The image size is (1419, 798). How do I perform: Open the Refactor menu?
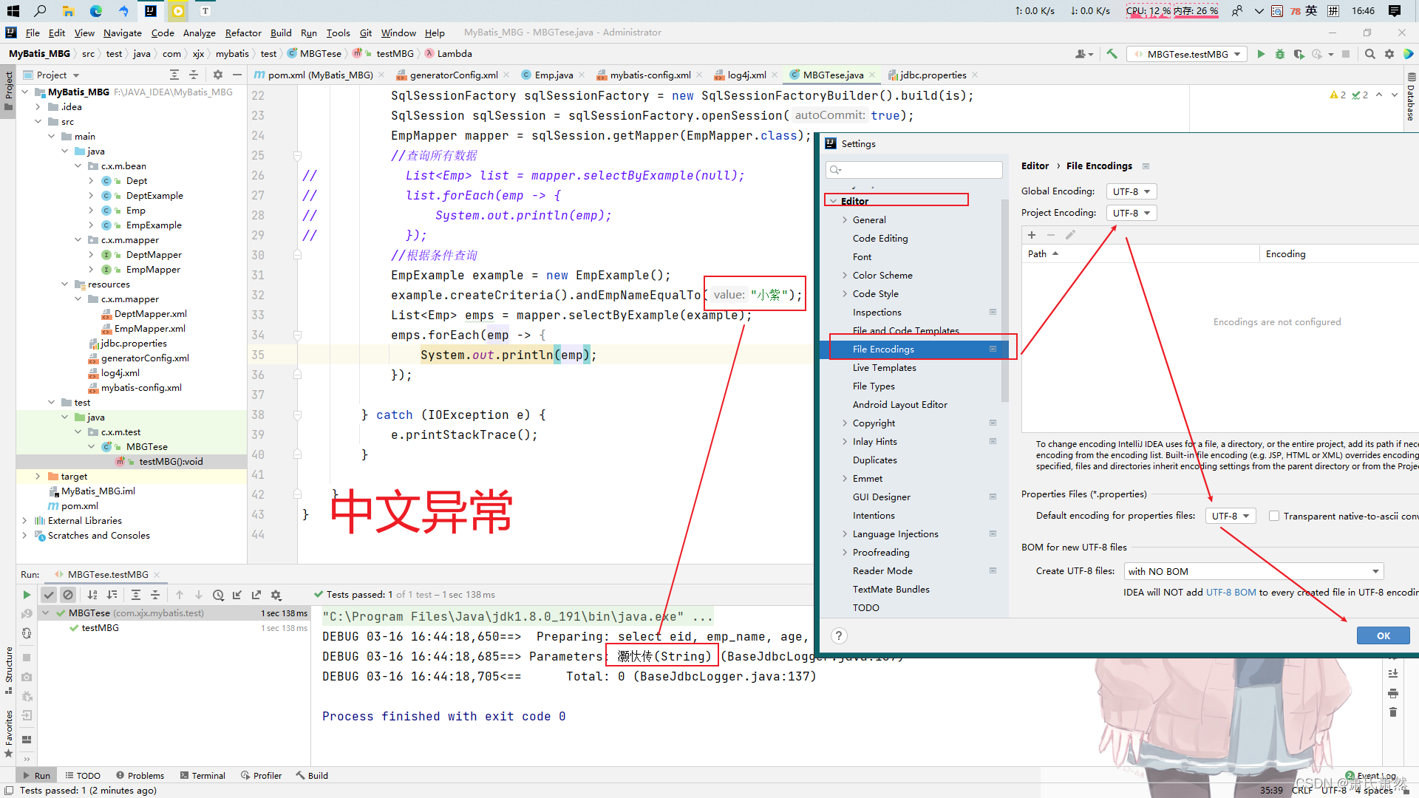pyautogui.click(x=243, y=33)
